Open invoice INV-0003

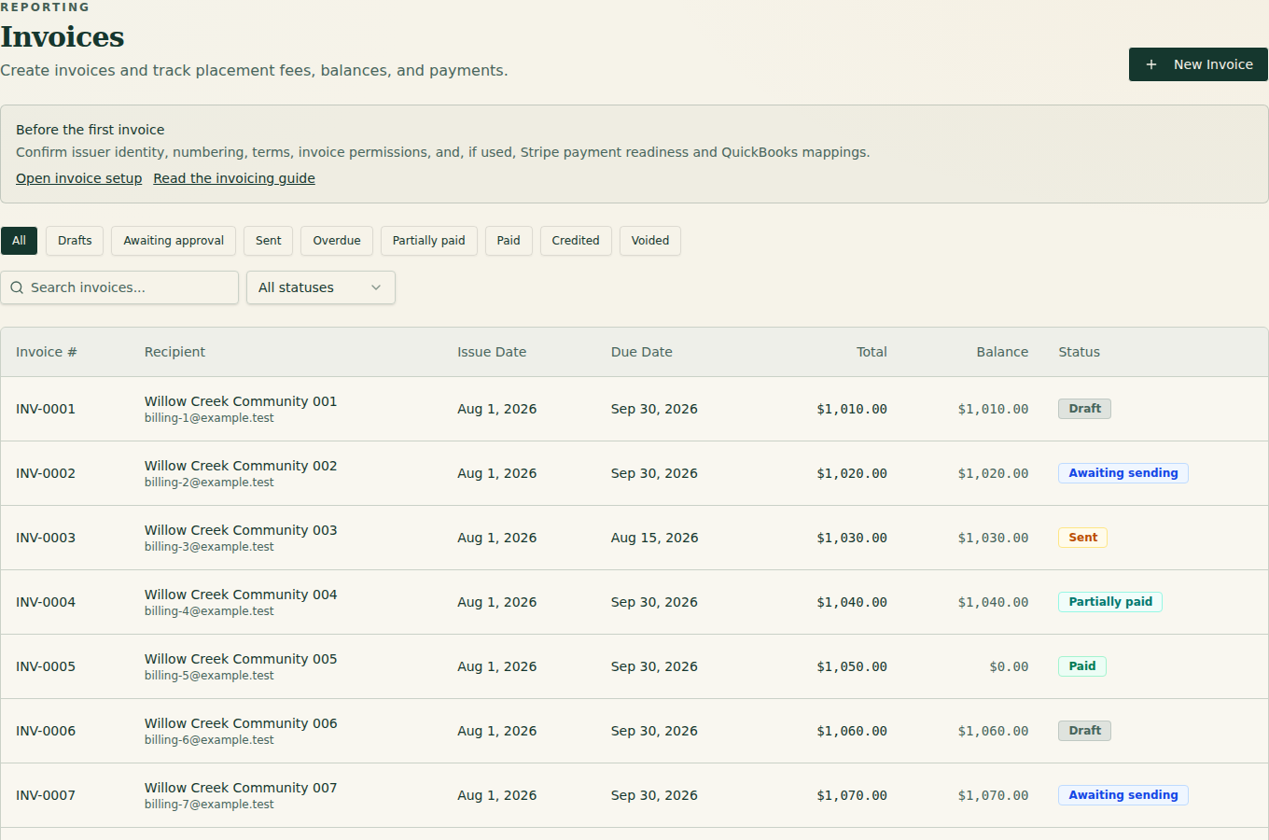[46, 538]
